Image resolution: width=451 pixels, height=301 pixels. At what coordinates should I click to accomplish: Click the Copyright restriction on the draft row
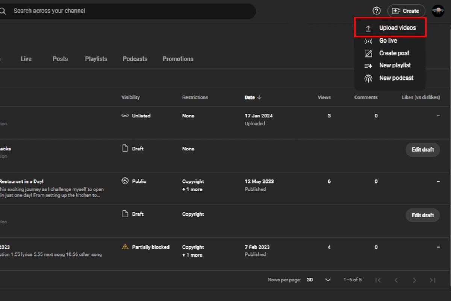tap(193, 214)
